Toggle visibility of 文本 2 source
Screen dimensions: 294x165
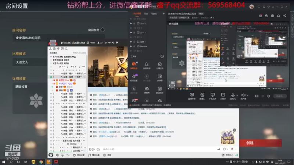coord(131,28)
